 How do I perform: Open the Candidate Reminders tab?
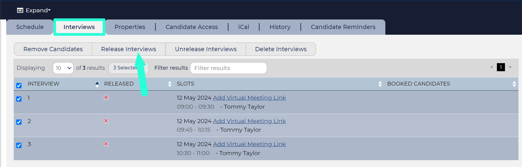343,27
